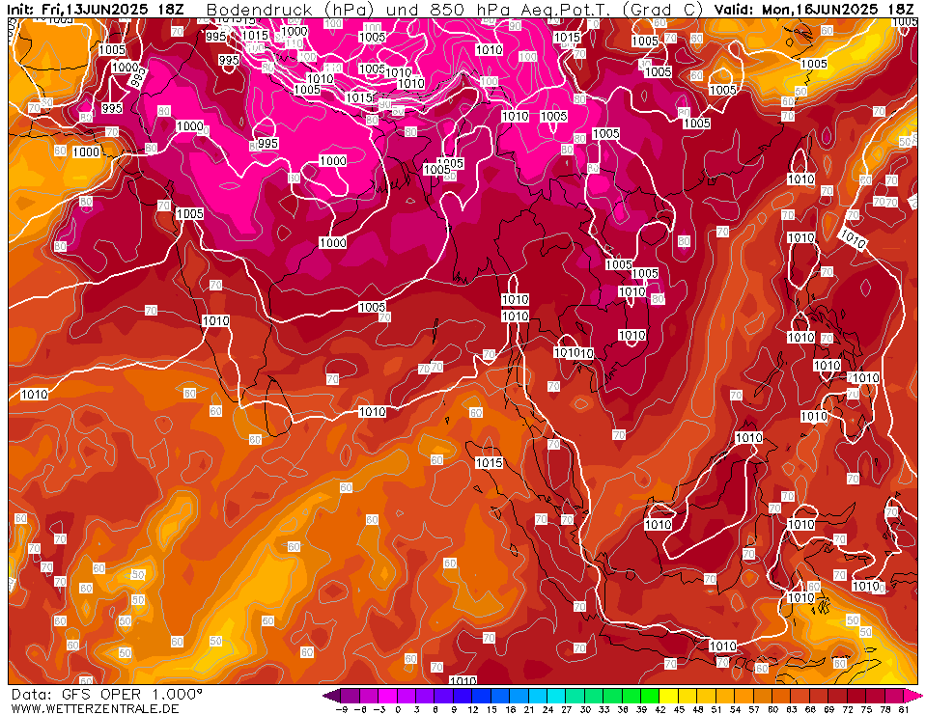The width and height of the screenshot is (926, 715).
Task: Open the WWW.WETTERZENTRALE.DE footer text
Action: click(x=95, y=708)
